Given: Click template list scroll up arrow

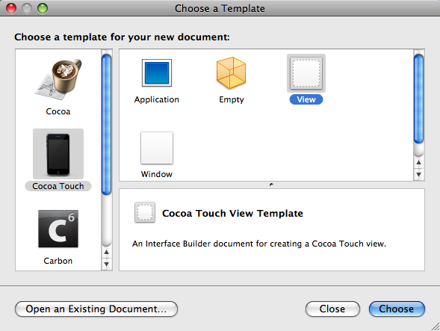Looking at the screenshot, I should click(418, 162).
